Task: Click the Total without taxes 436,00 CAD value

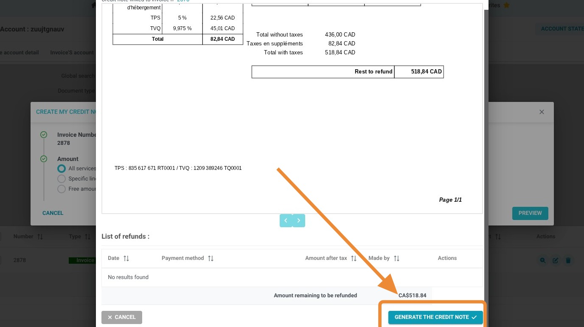Action: tap(340, 35)
